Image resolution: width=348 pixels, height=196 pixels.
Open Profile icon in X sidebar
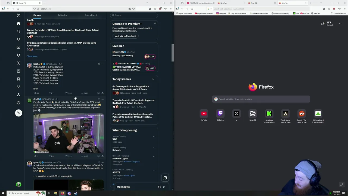18,95
